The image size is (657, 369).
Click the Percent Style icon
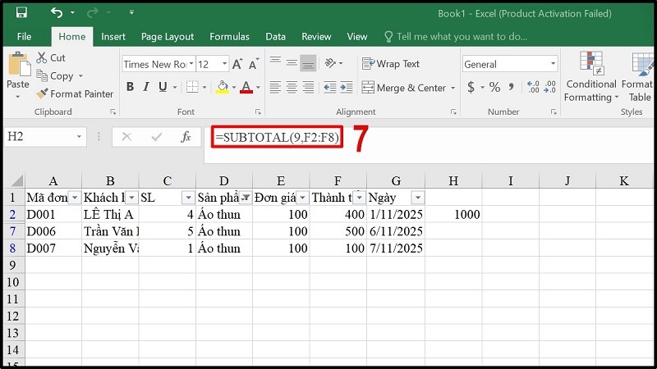click(x=495, y=87)
